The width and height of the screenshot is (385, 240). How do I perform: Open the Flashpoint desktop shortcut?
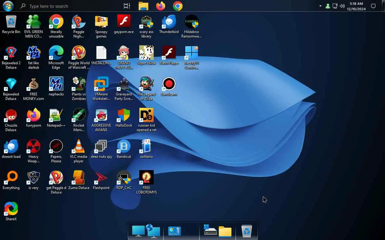click(101, 181)
